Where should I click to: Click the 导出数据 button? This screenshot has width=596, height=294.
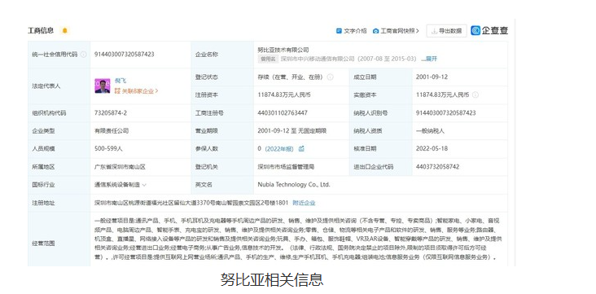(446, 31)
